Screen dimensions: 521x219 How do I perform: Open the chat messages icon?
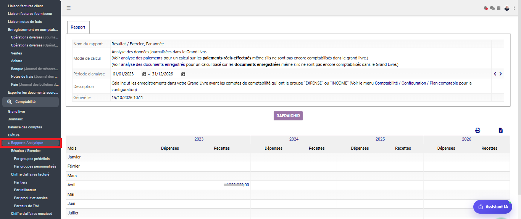tap(492, 8)
